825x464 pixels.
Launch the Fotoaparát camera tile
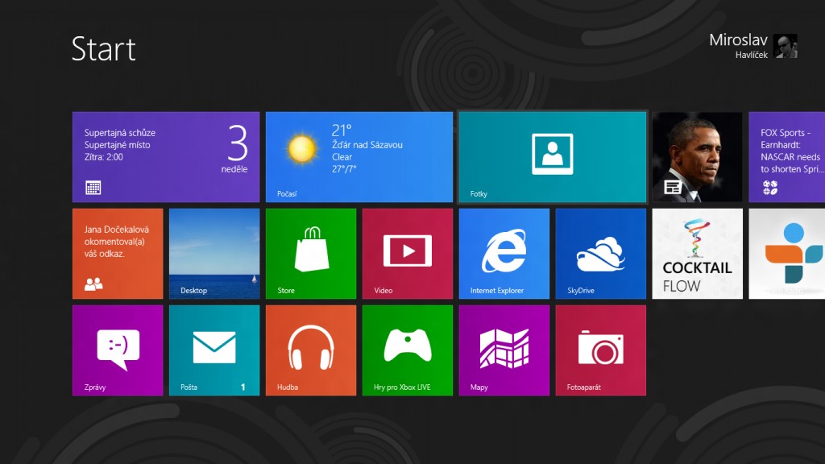point(600,350)
